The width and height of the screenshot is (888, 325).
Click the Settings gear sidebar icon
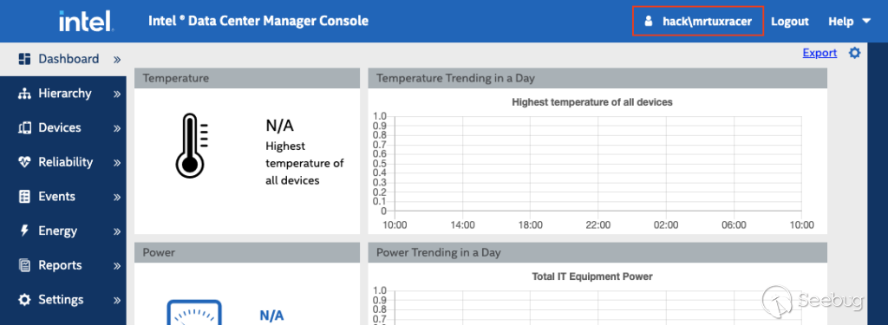[24, 300]
